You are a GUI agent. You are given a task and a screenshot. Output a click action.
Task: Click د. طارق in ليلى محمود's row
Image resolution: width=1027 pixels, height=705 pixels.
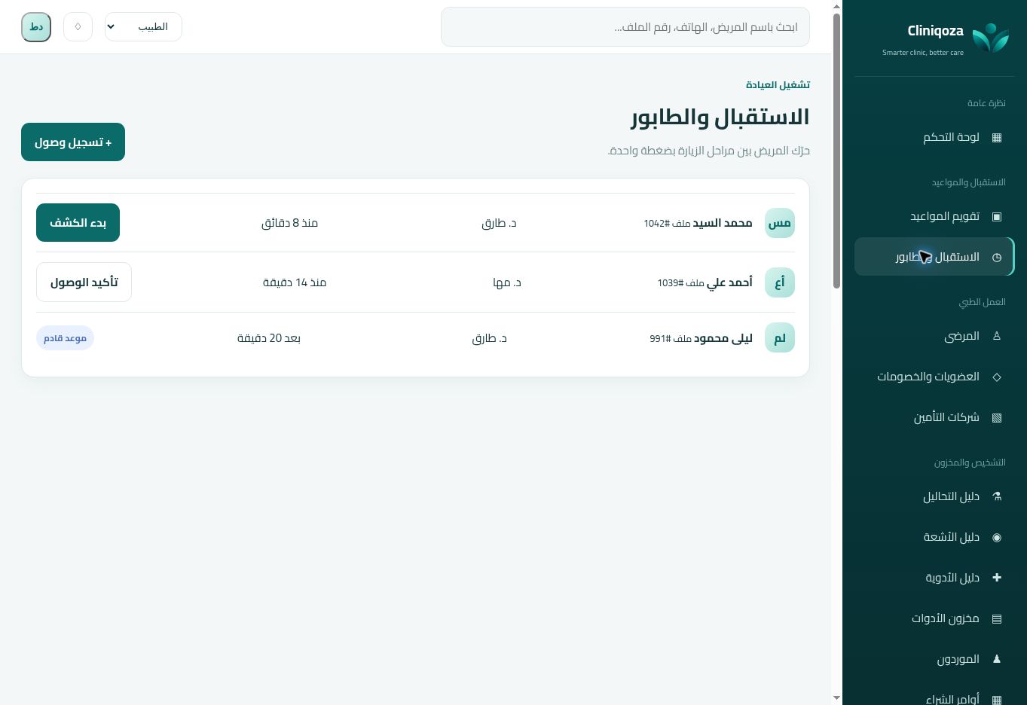pos(490,338)
